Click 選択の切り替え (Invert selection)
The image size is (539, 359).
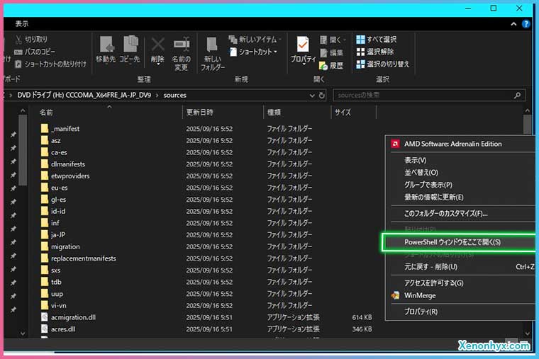[x=382, y=64]
